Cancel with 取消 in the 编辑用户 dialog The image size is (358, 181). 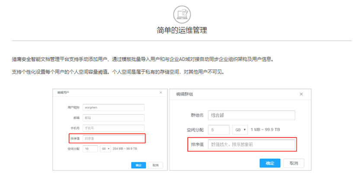pos(156,165)
